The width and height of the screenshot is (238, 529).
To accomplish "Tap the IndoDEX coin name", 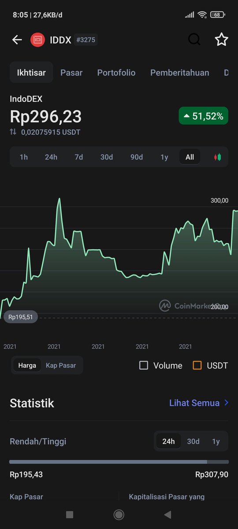I will click(x=26, y=99).
